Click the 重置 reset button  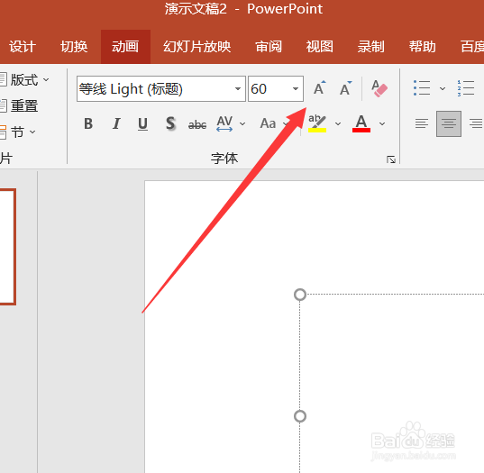(x=19, y=105)
